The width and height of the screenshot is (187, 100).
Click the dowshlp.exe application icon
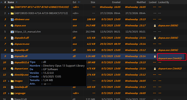(x=12, y=75)
